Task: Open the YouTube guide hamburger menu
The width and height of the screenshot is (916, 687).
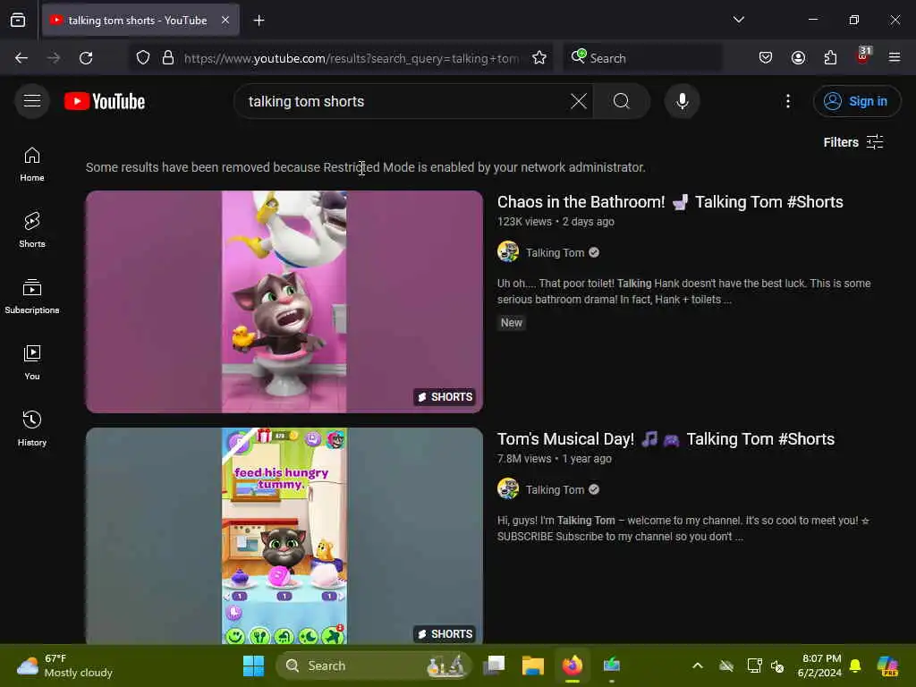Action: (x=32, y=101)
